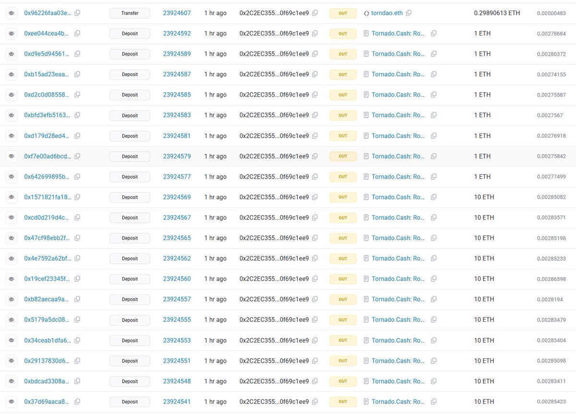Copy transaction hash 0x1571821fa18

click(x=77, y=197)
